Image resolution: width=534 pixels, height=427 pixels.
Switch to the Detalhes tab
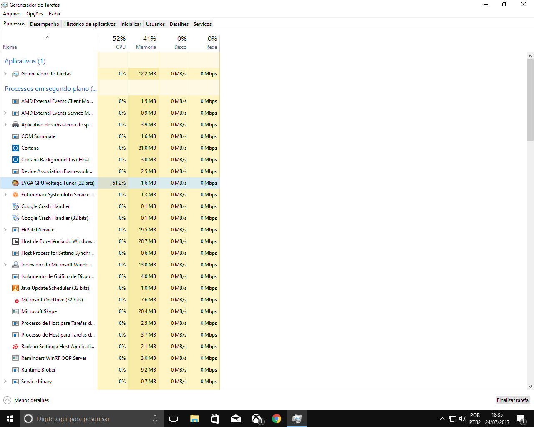179,24
